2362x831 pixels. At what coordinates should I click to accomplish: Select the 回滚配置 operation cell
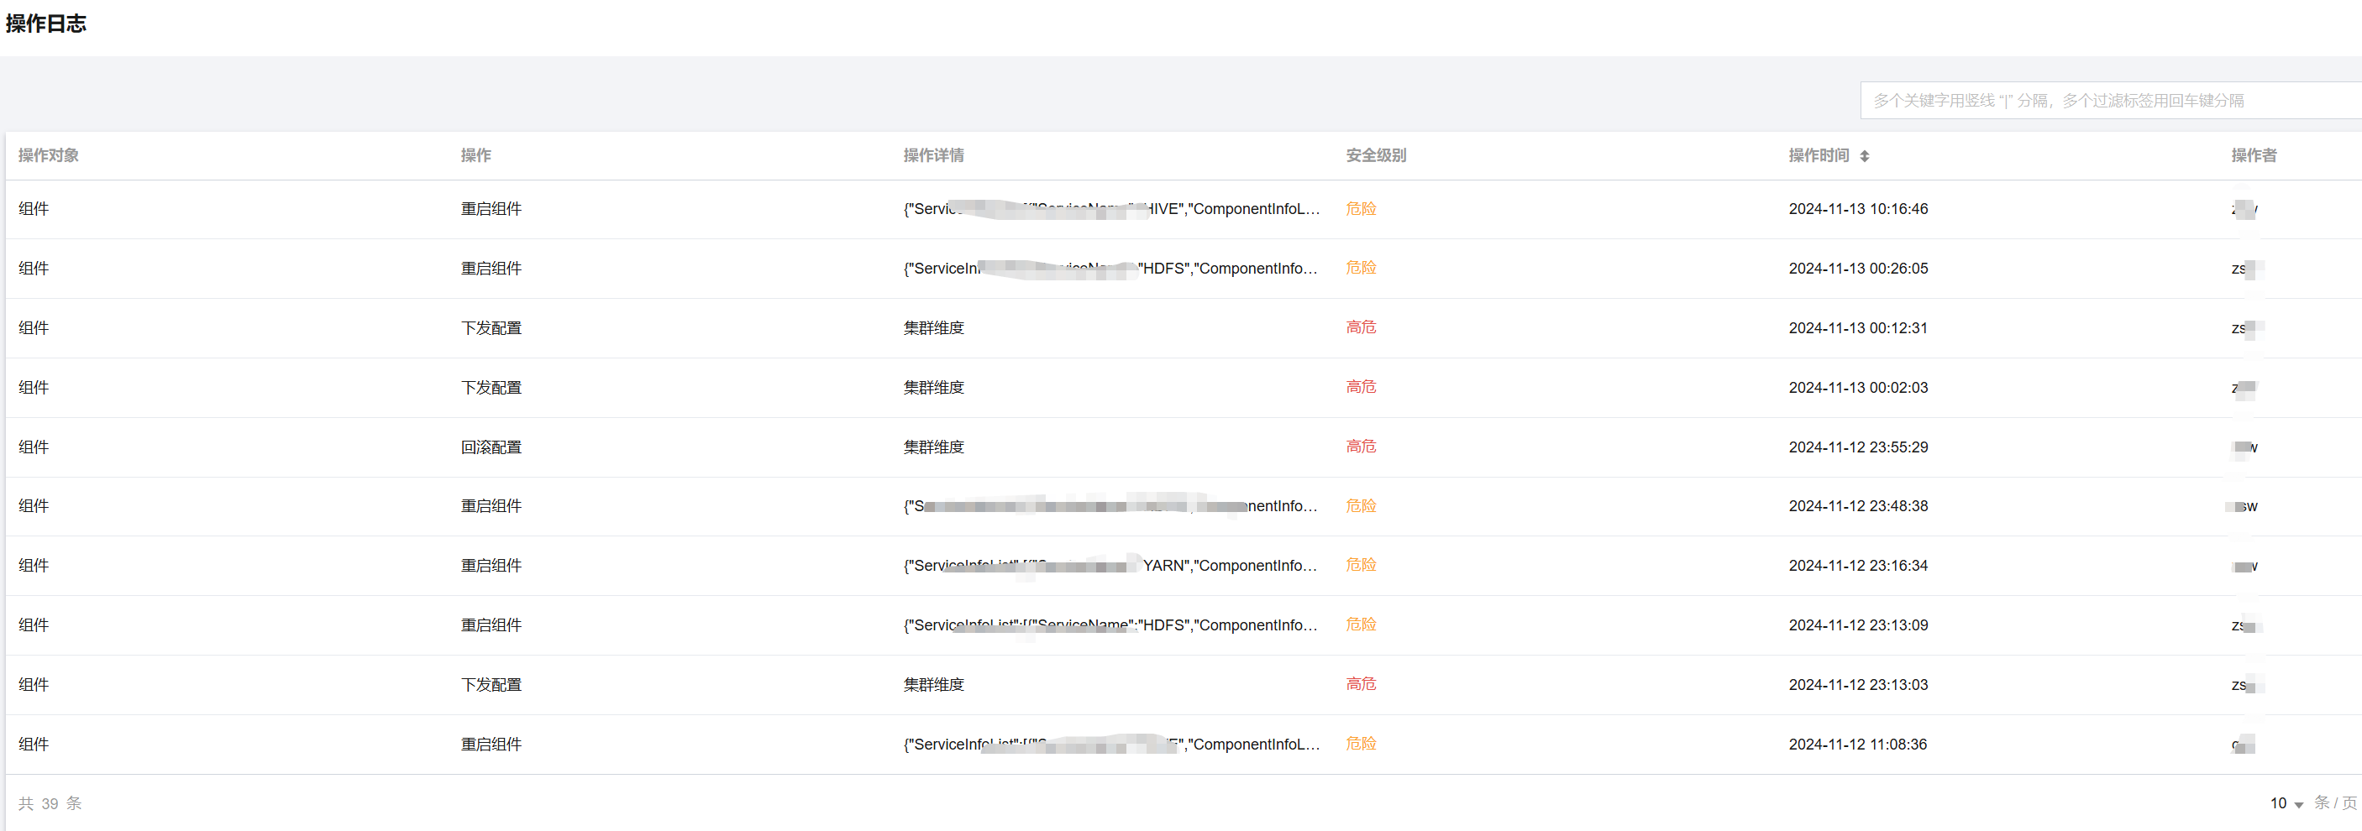click(x=491, y=447)
